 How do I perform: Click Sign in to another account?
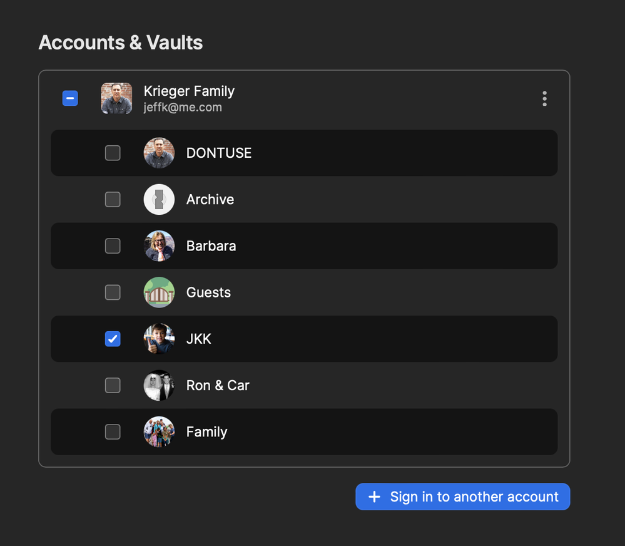[x=462, y=497]
